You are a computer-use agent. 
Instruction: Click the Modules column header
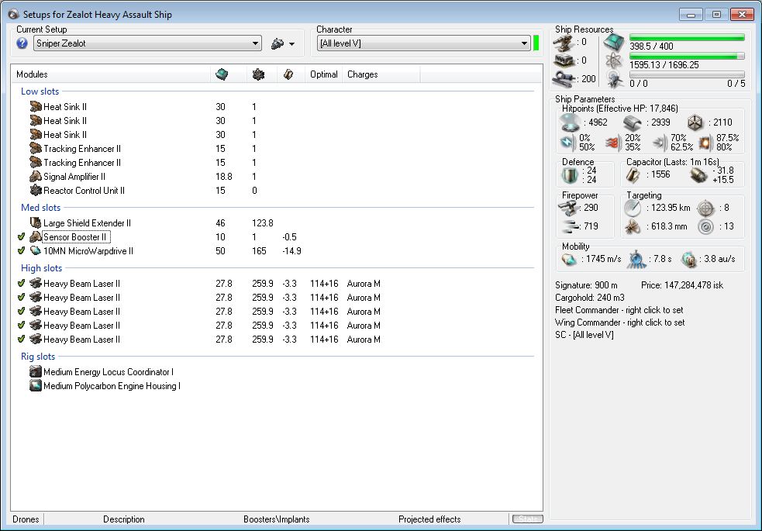111,74
